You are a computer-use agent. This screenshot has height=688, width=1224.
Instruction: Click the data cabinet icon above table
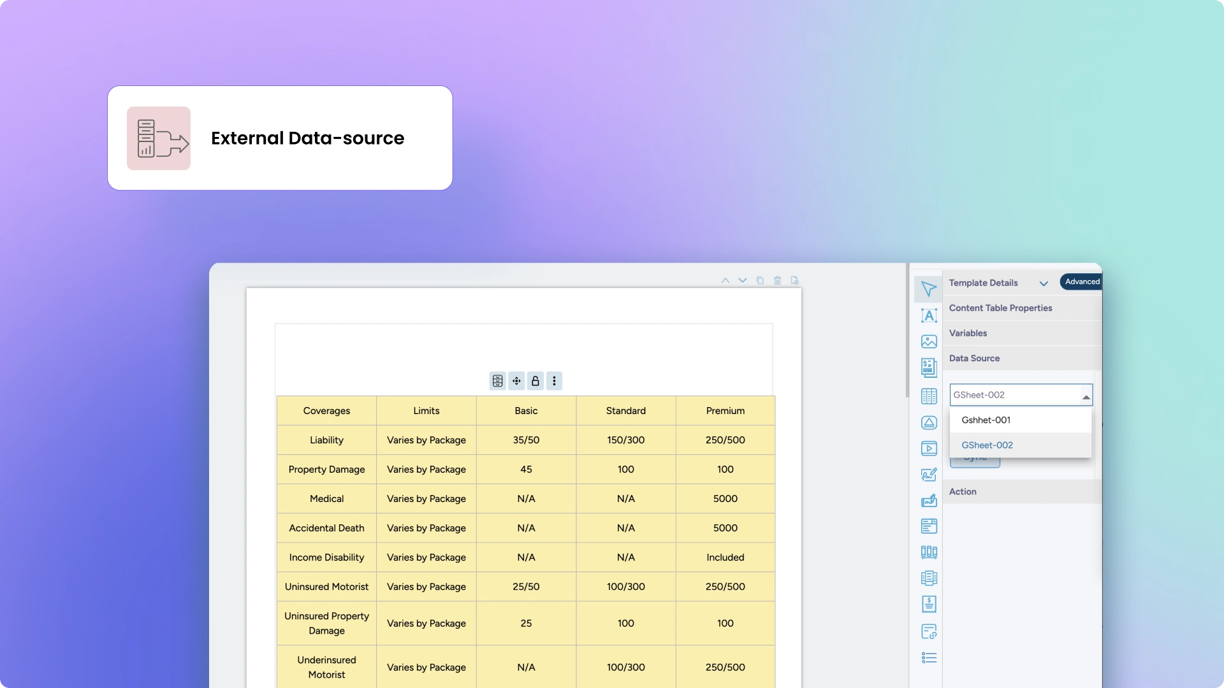coord(498,381)
